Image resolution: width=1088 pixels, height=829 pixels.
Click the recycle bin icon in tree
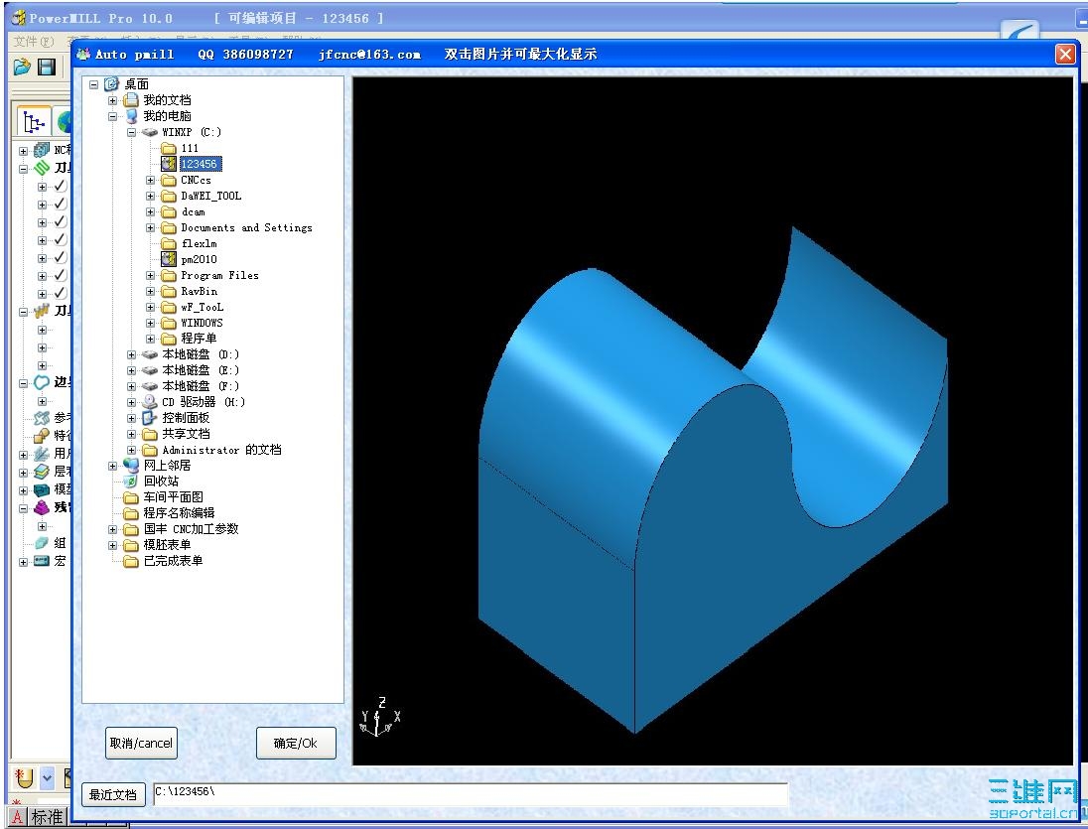(130, 482)
